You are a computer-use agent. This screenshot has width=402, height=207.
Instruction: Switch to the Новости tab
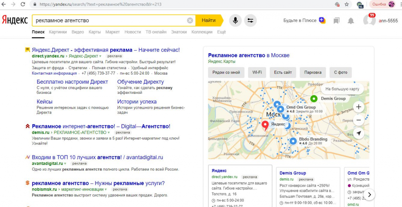[x=133, y=32]
